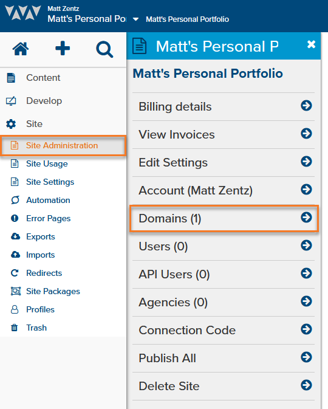Click the Site Usage page icon
328x409 pixels.
pyautogui.click(x=15, y=163)
